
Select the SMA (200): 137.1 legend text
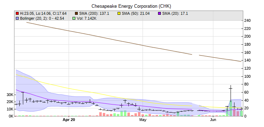[94, 13]
